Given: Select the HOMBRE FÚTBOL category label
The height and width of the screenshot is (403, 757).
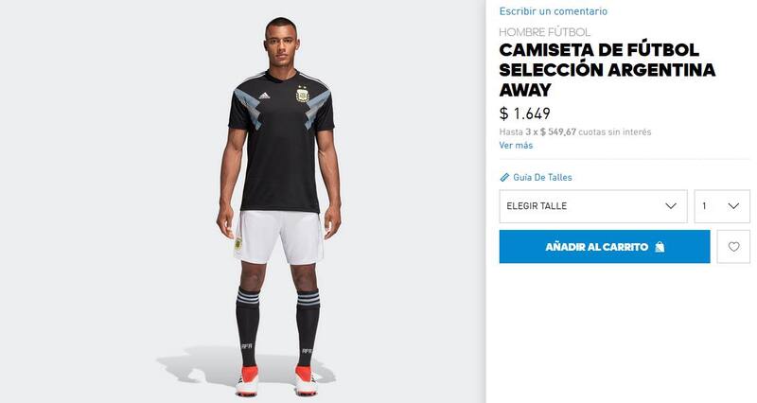Looking at the screenshot, I should [x=544, y=32].
